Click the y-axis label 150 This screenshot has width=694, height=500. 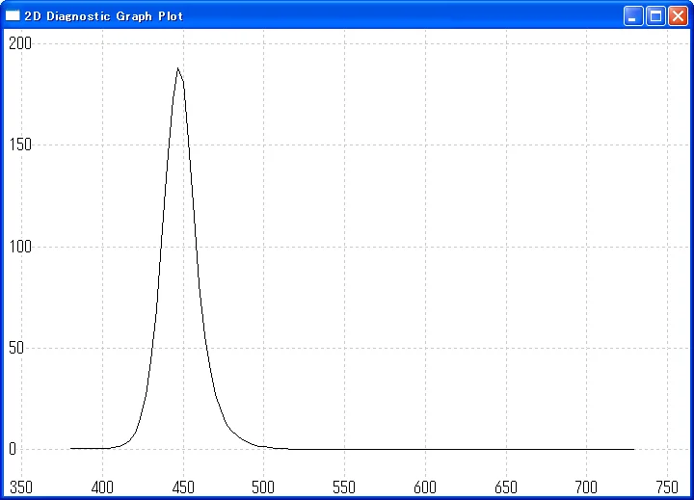20,145
